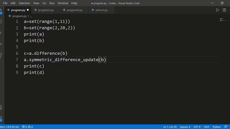Click the Python icon on program2.py tab
230x129 pixels.
click(x=36, y=10)
